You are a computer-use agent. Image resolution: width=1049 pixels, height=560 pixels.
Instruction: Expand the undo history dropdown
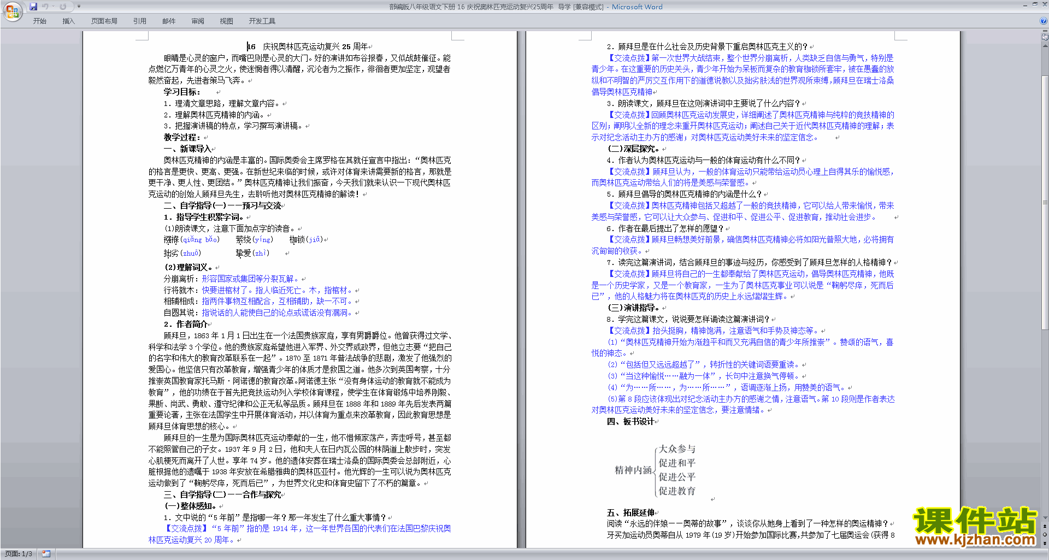53,7
